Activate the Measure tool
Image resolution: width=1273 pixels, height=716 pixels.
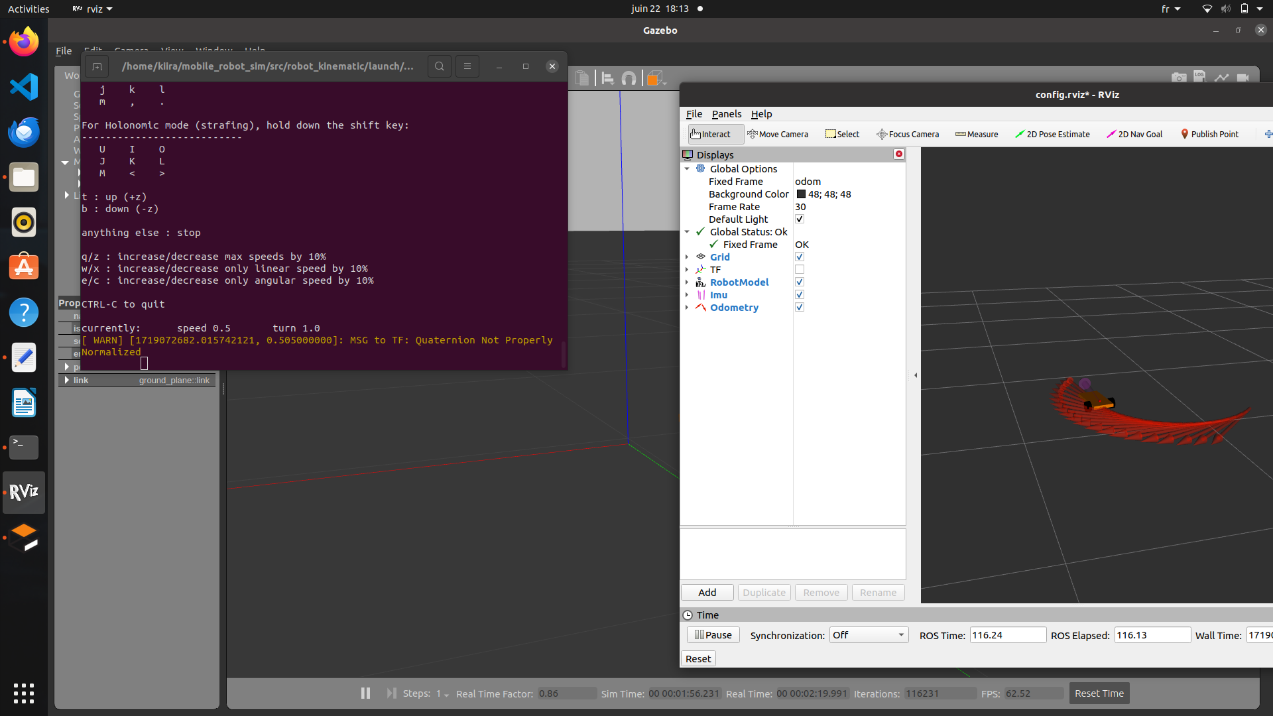coord(977,134)
